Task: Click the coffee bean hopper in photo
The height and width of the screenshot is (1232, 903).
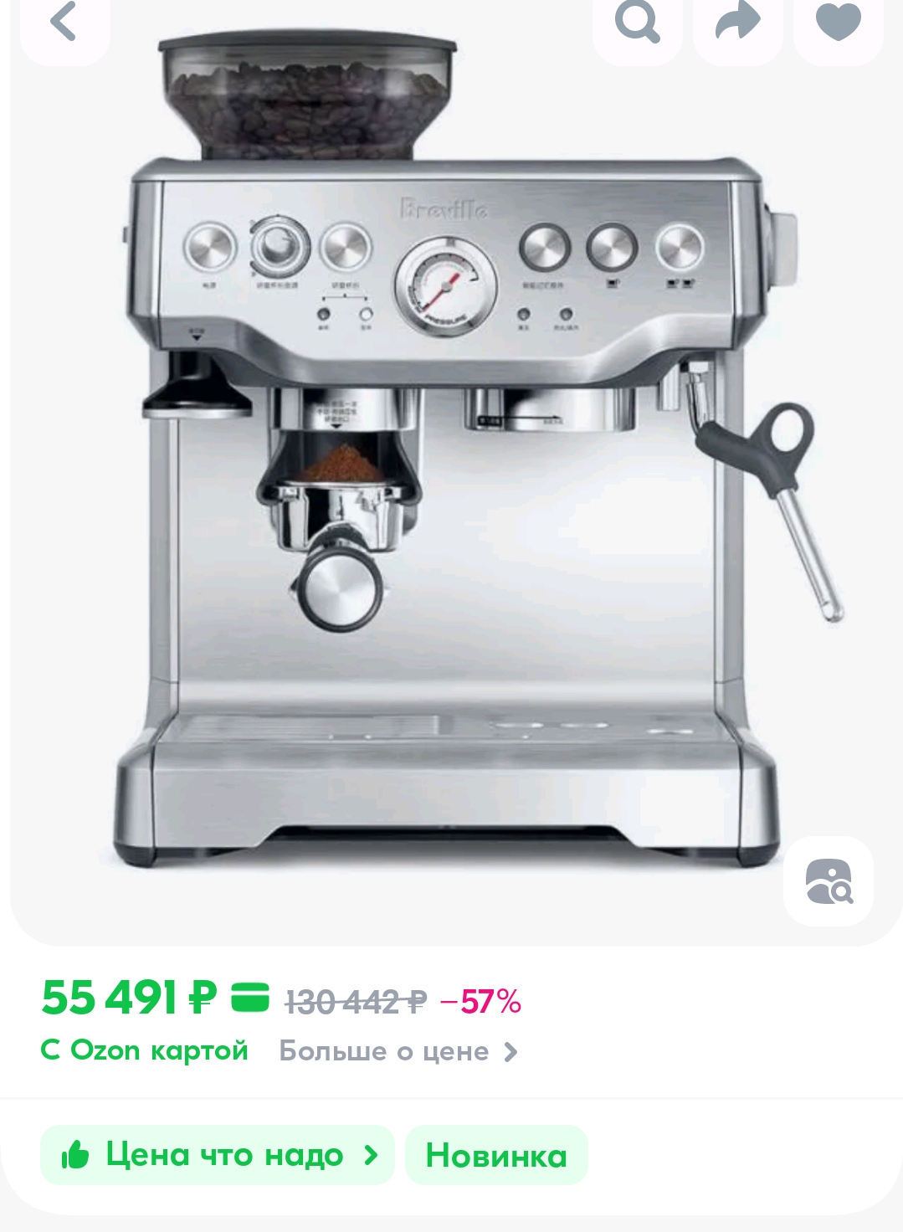Action: coord(308,98)
